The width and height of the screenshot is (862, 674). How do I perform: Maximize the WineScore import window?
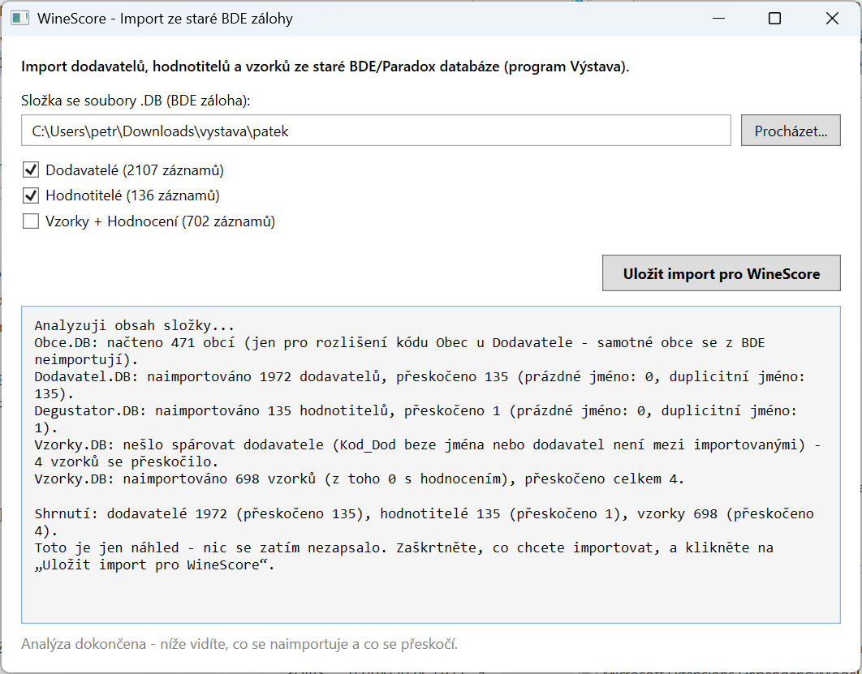774,18
